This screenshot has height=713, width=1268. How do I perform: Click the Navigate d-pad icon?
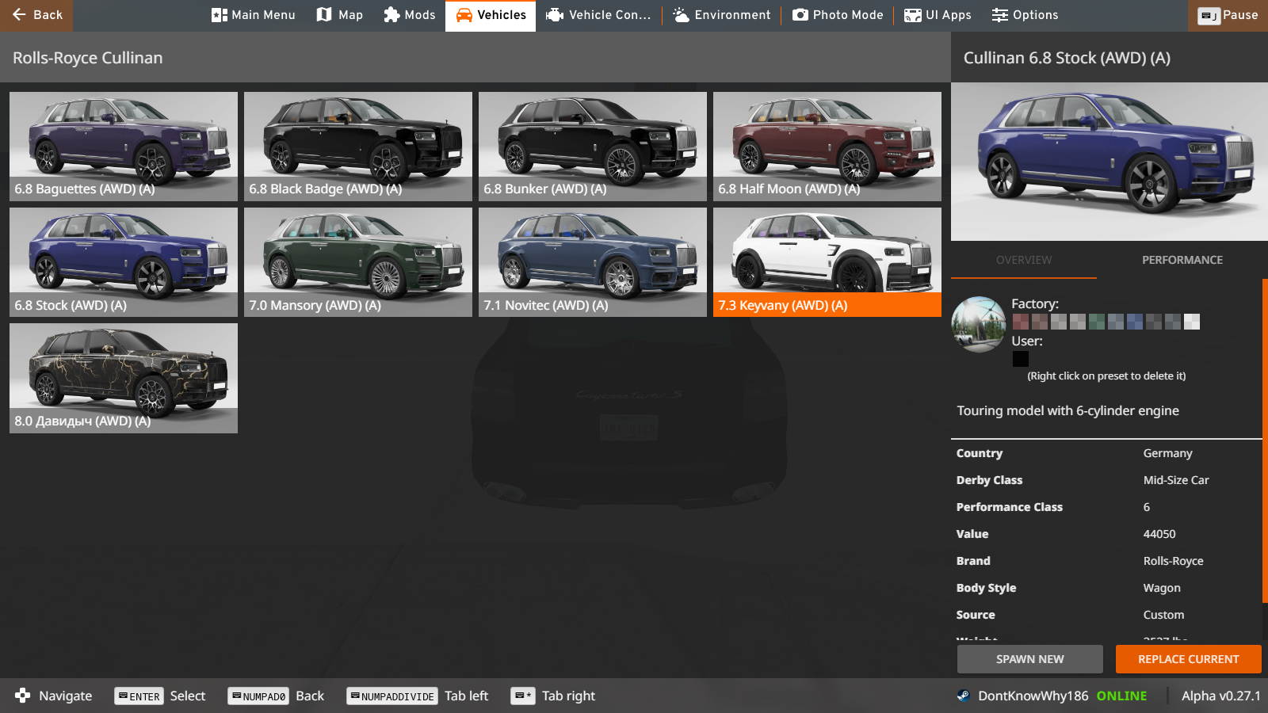tap(22, 696)
